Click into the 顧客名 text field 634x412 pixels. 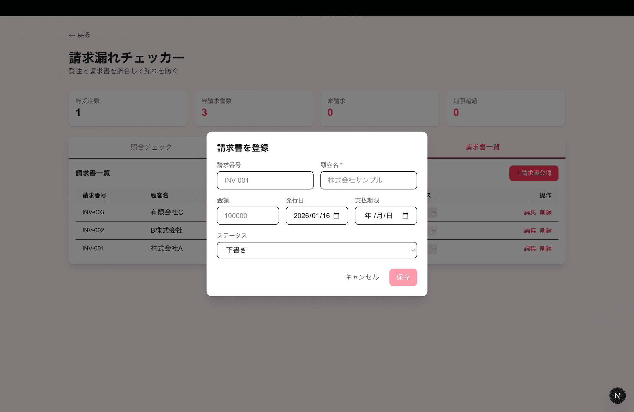coord(368,180)
